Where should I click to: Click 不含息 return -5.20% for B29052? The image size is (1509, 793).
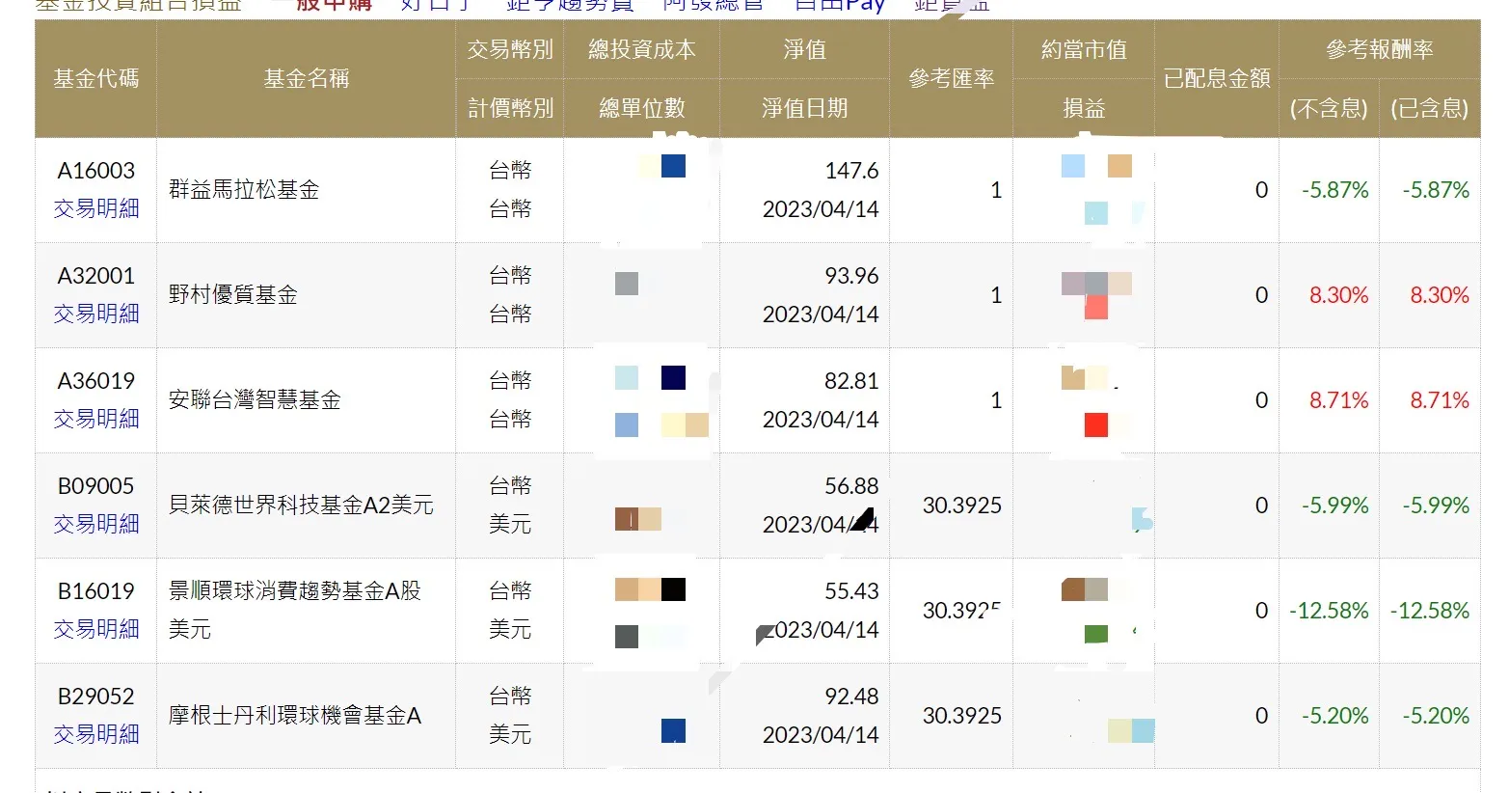[x=1335, y=716]
